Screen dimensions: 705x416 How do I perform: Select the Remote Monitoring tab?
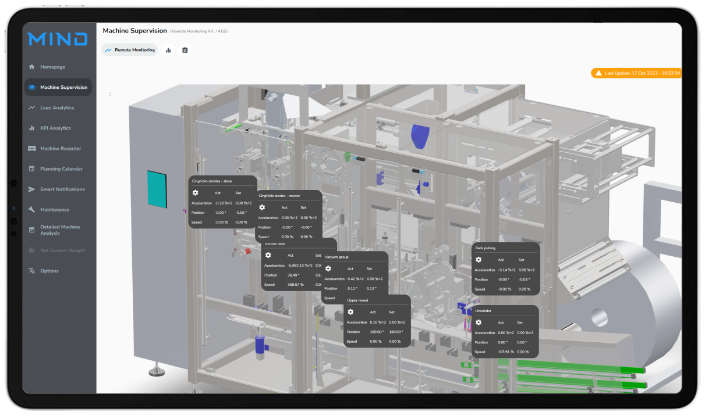(x=129, y=50)
